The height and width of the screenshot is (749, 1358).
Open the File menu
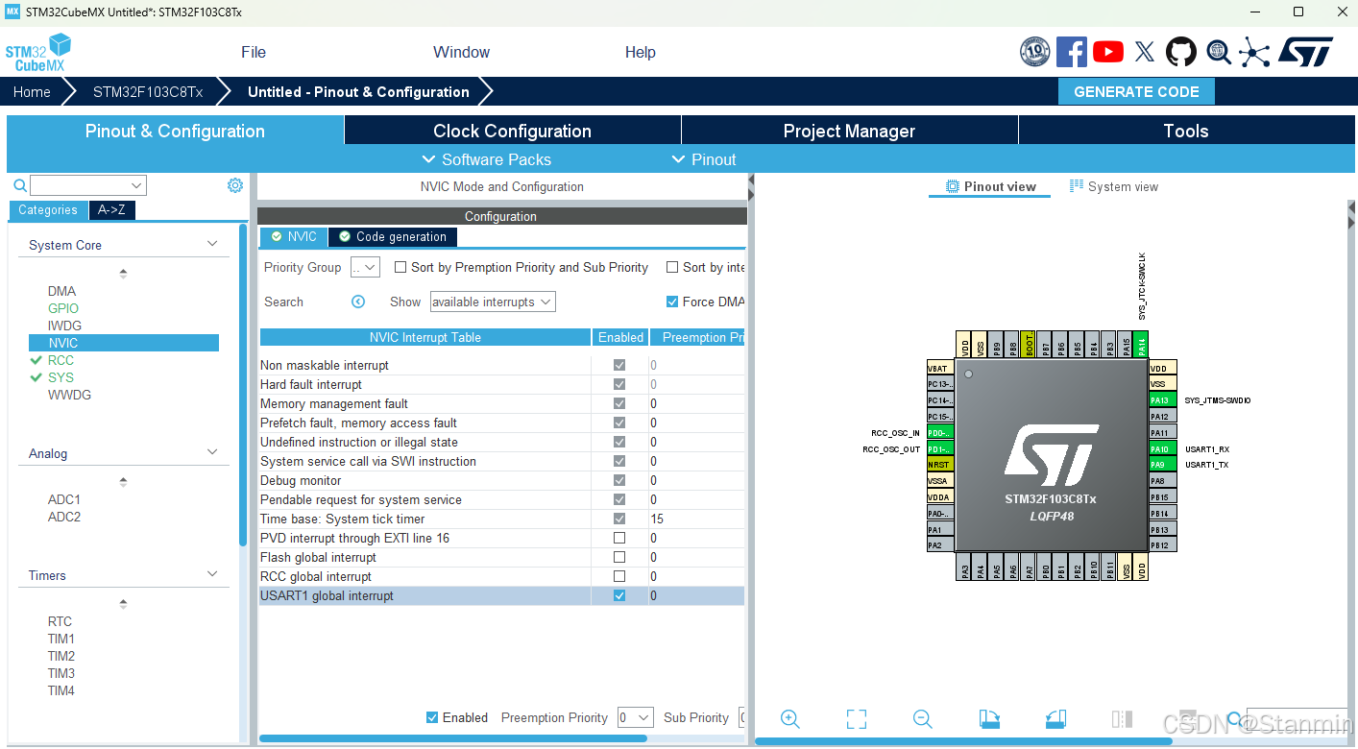(x=254, y=52)
